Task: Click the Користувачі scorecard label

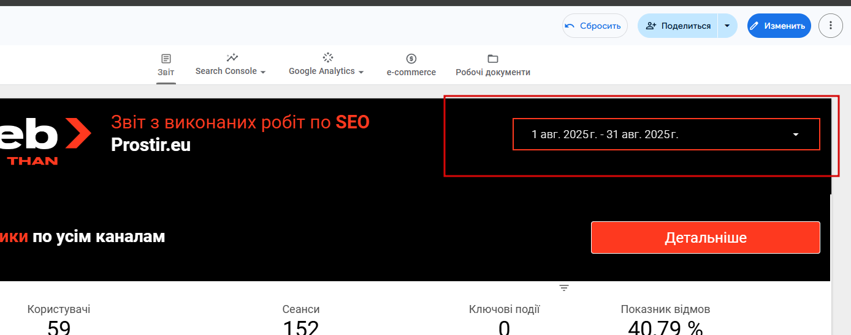Action: point(59,309)
